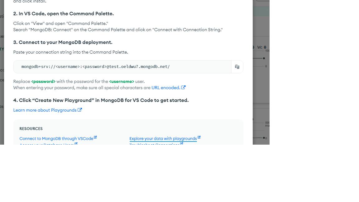The image size is (359, 202).
Task: Click the "Connect to your MongoDB deployment" heading
Action: (x=63, y=42)
